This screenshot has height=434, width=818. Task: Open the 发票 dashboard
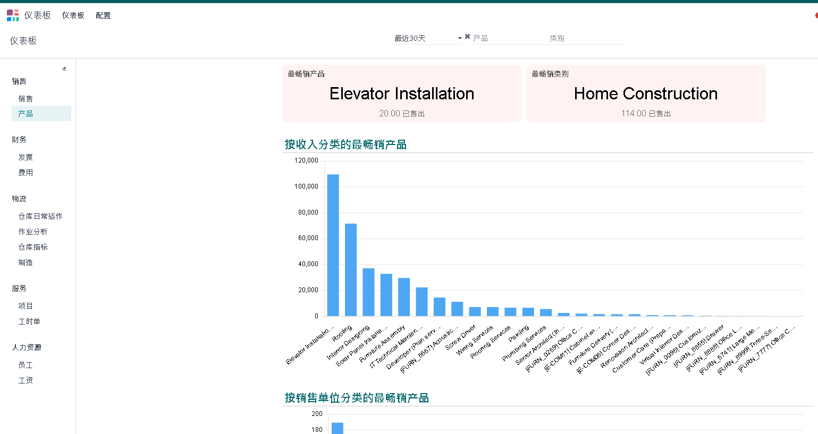click(x=26, y=157)
